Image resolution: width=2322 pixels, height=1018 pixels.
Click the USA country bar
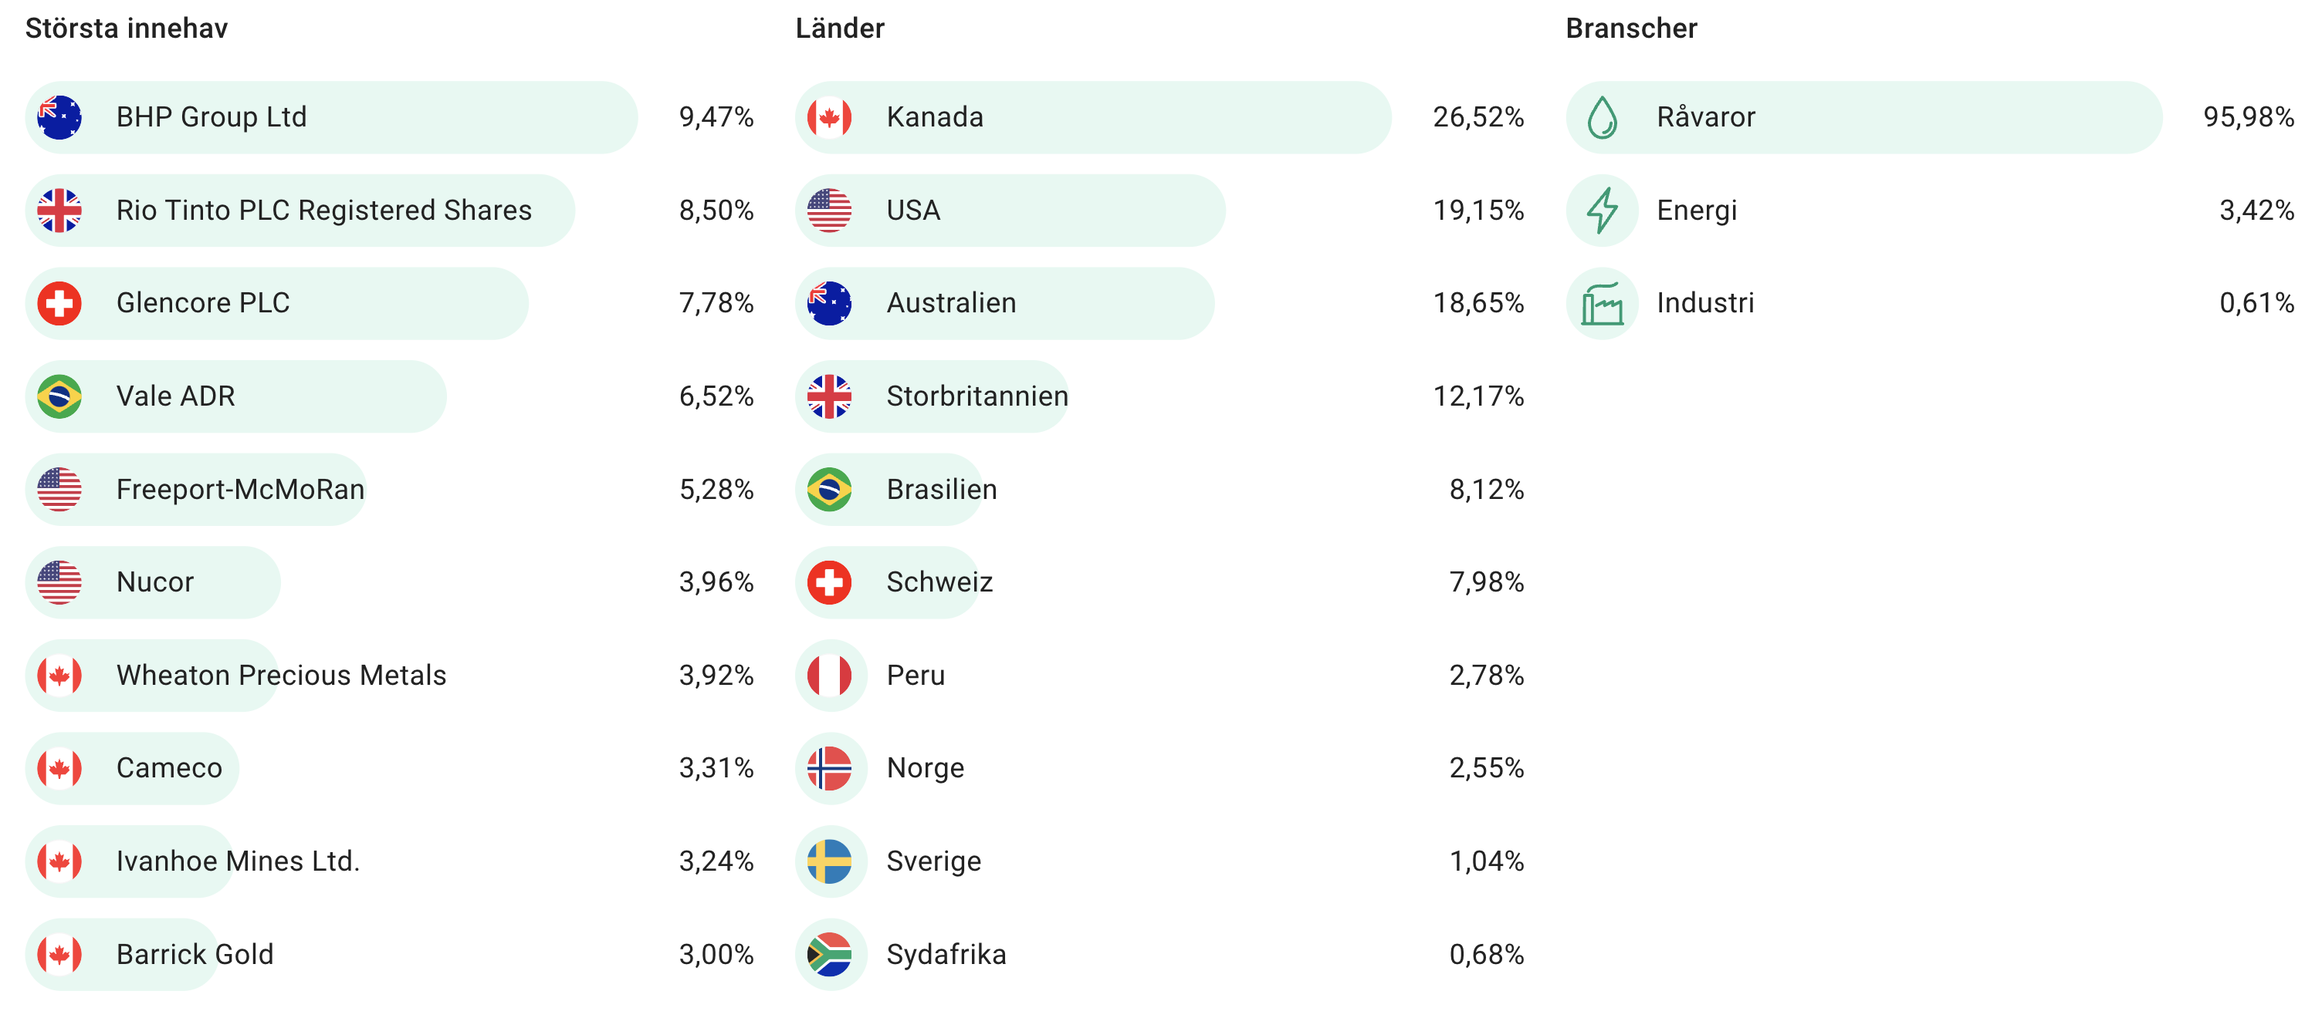click(x=1010, y=210)
